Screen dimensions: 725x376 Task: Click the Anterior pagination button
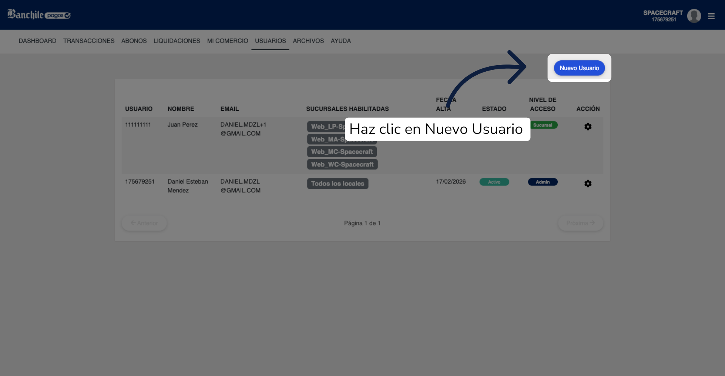tap(144, 223)
